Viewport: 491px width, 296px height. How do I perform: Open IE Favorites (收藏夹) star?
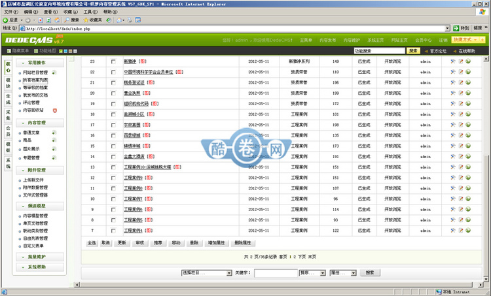[86, 20]
